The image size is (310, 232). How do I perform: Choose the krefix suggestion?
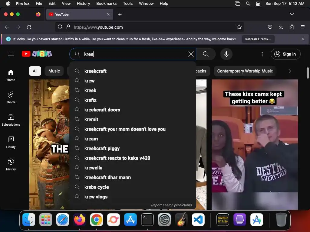133,100
